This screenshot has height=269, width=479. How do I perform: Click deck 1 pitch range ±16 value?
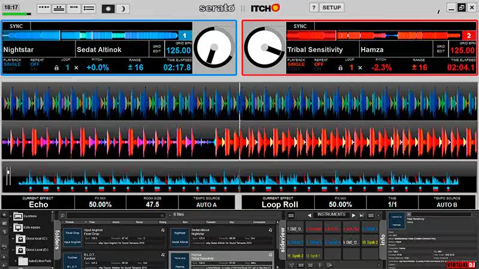pos(136,68)
